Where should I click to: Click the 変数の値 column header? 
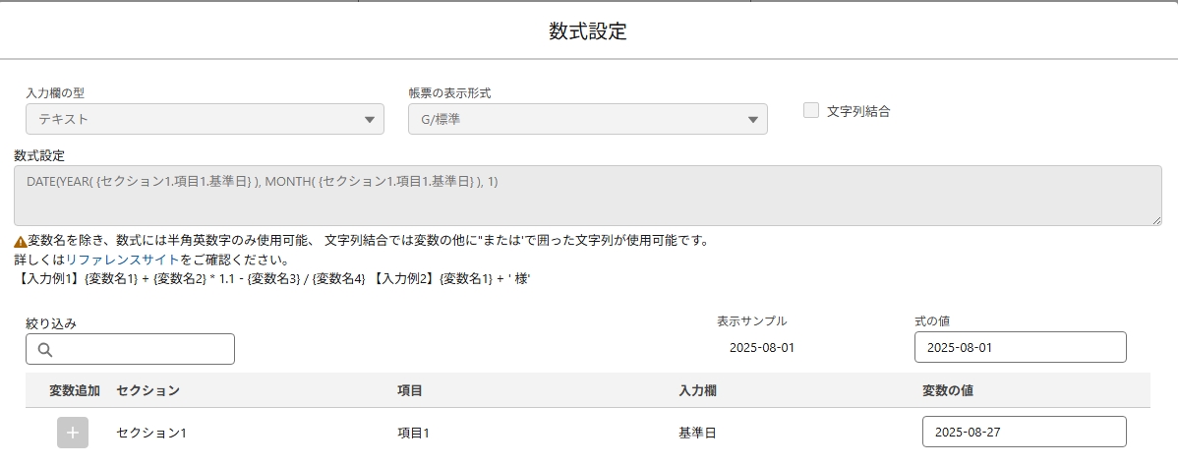coord(948,391)
